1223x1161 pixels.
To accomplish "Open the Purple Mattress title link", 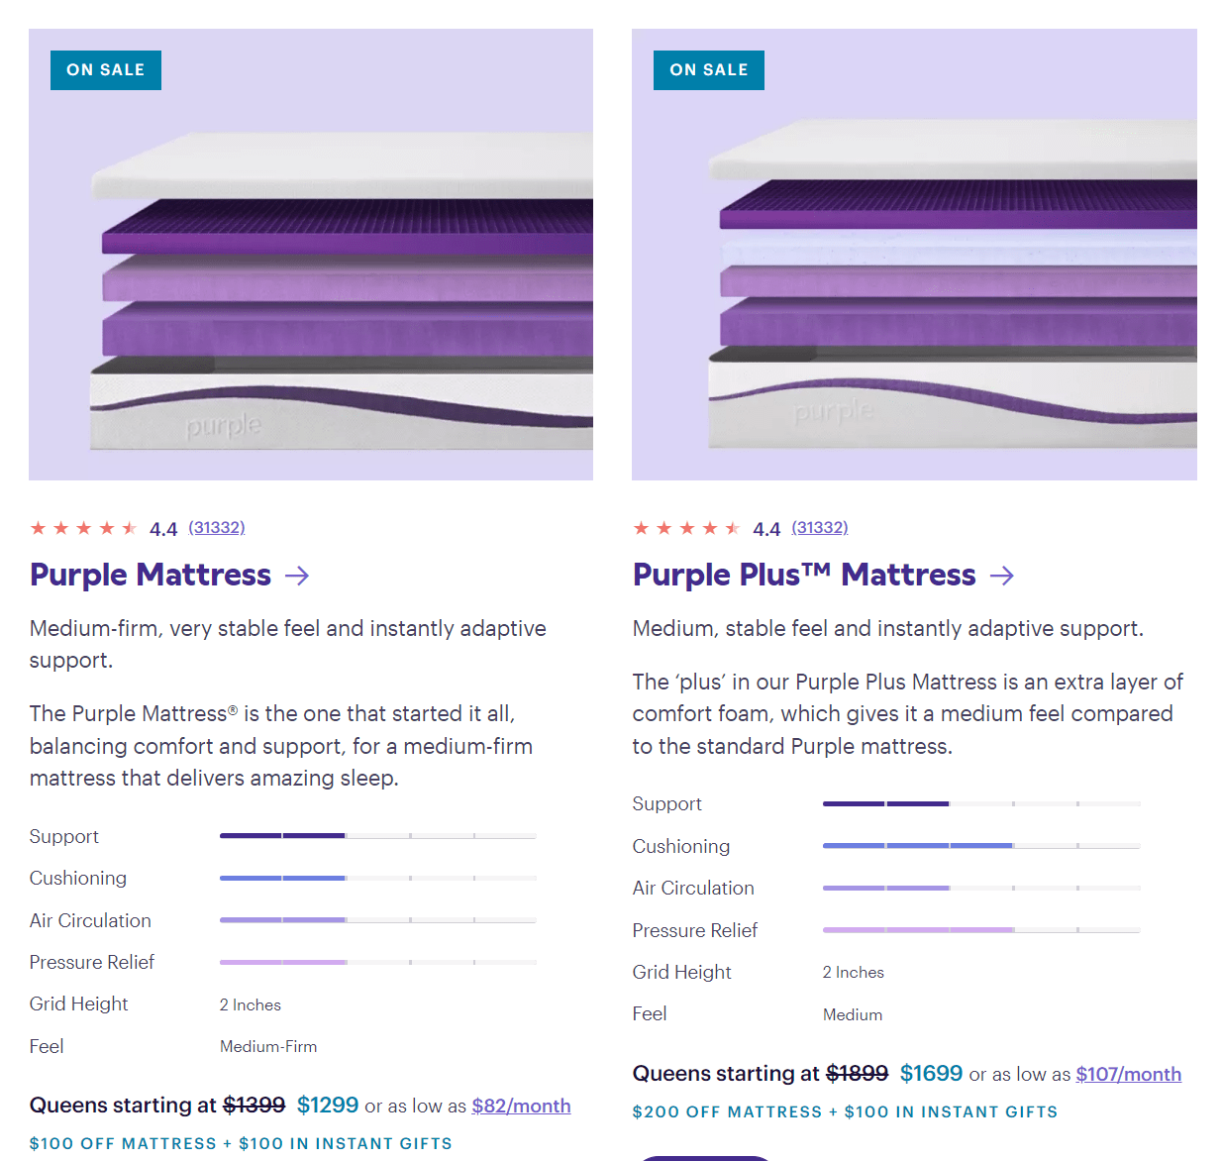I will click(x=151, y=575).
